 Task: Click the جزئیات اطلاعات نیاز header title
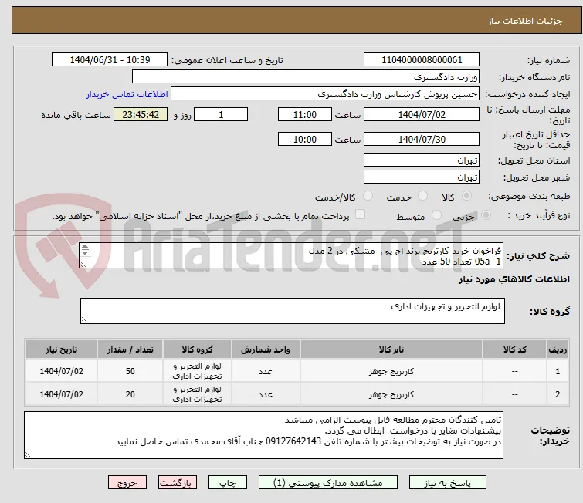pos(525,21)
